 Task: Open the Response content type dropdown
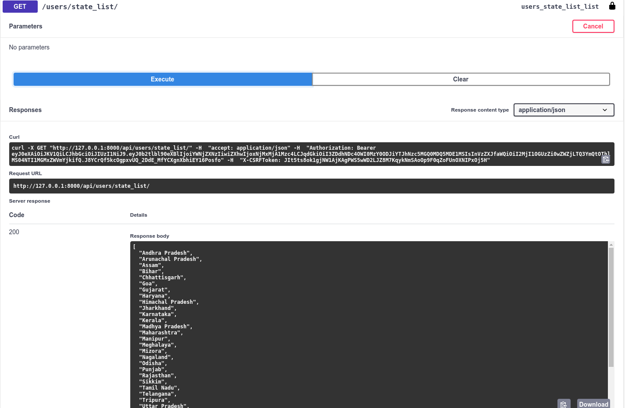click(564, 110)
